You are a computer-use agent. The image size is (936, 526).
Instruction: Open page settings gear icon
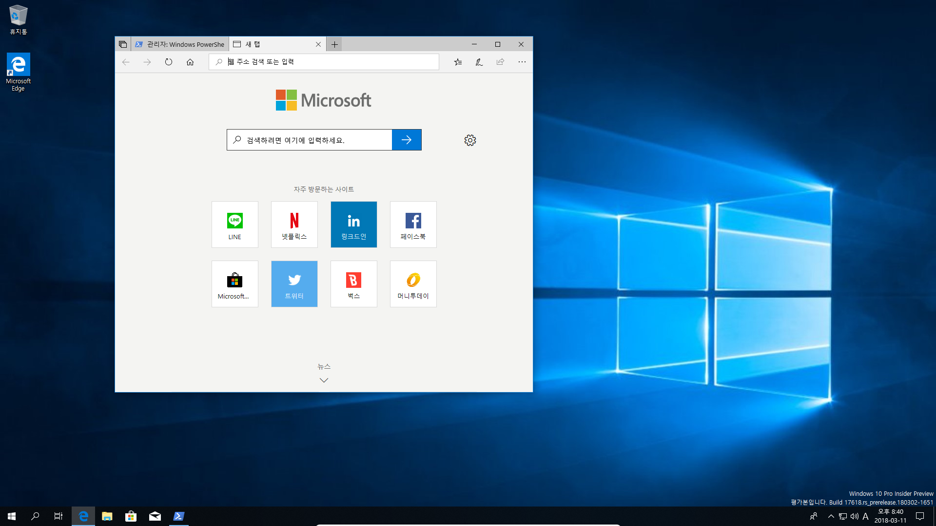470,140
